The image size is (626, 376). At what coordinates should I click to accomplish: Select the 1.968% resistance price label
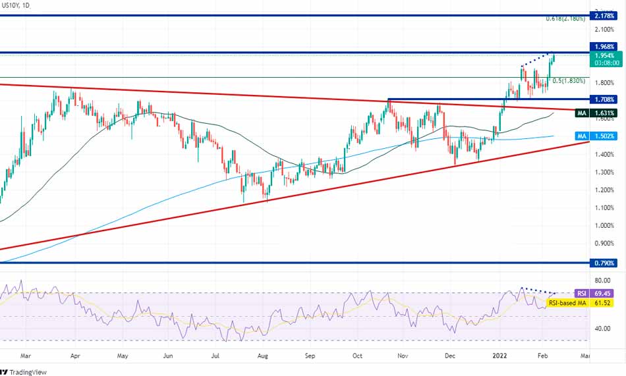click(x=604, y=47)
